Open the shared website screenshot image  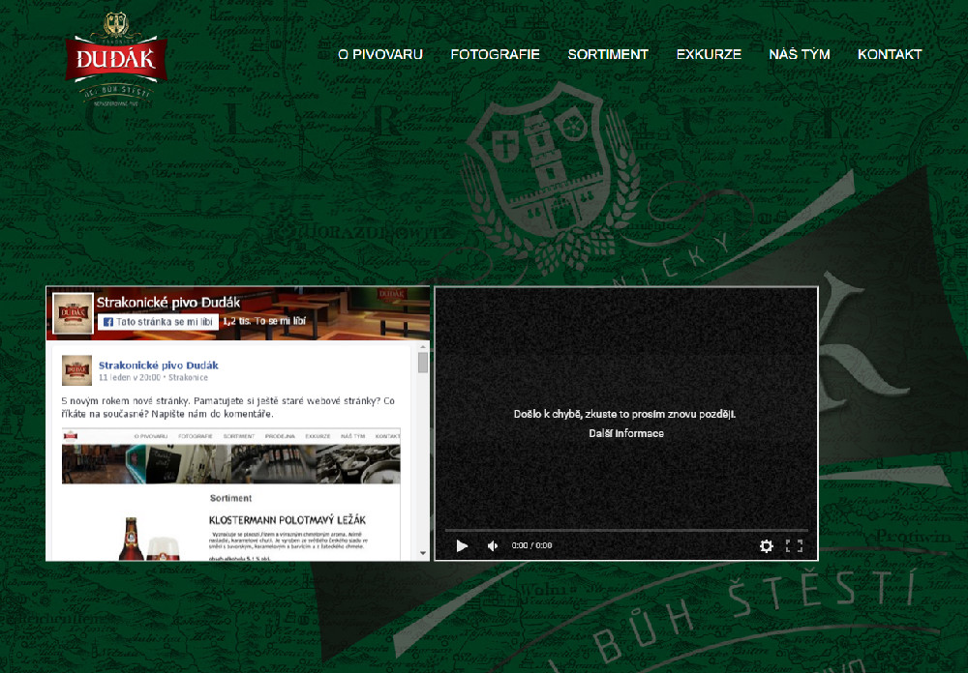tap(231, 494)
